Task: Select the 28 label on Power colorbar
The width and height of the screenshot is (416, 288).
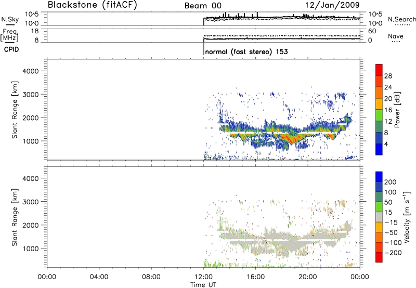Action: pyautogui.click(x=388, y=76)
